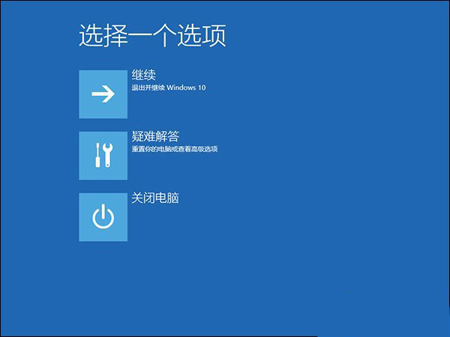450x337 pixels.
Task: Open advanced options via the 疑难解答 description
Action: coord(174,150)
